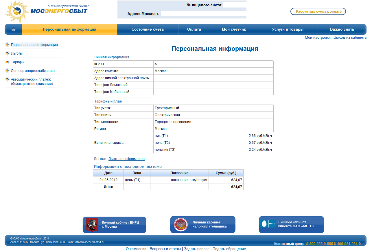This screenshot has width=372, height=251.
Task: Open the Оплата tab
Action: pyautogui.click(x=194, y=29)
